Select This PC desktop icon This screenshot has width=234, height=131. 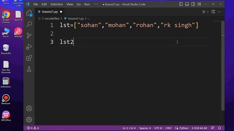[6, 32]
